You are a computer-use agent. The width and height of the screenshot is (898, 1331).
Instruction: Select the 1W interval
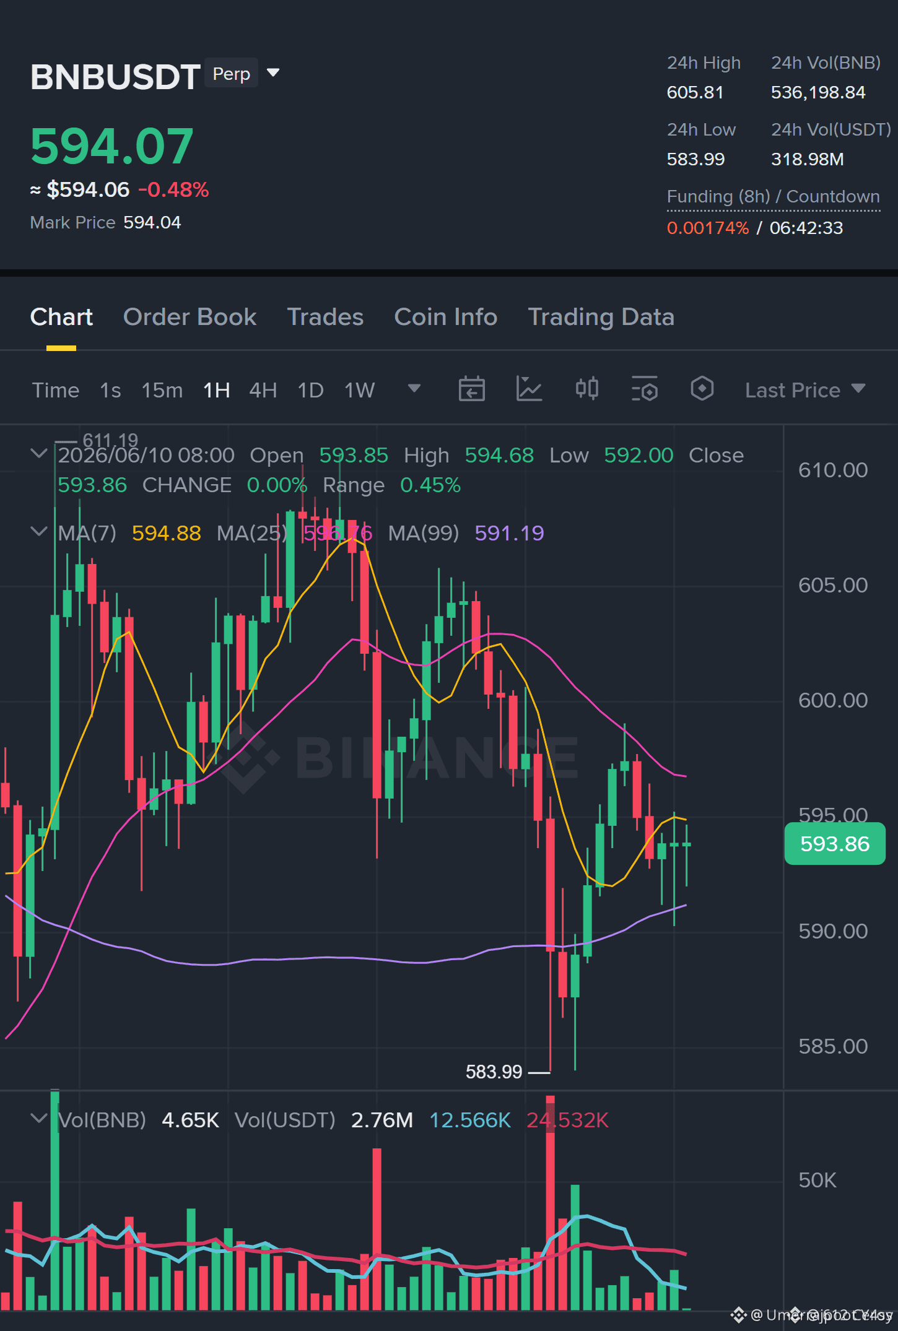pos(360,390)
